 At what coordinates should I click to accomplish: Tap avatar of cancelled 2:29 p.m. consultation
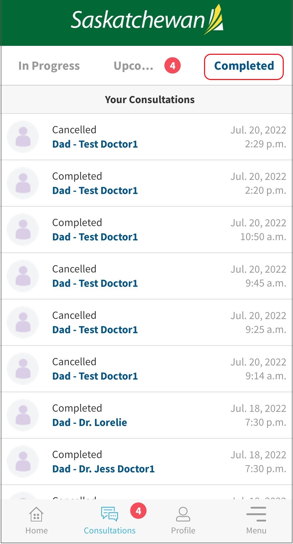(x=23, y=137)
